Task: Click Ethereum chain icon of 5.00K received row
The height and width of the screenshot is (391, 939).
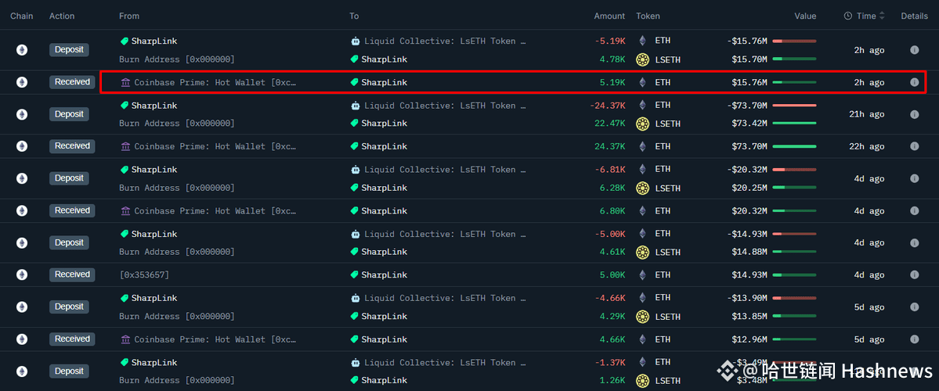Action: click(x=22, y=274)
